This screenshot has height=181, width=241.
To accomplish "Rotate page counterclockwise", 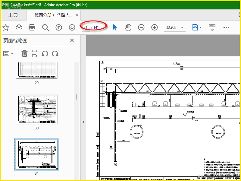I will 45,54.
